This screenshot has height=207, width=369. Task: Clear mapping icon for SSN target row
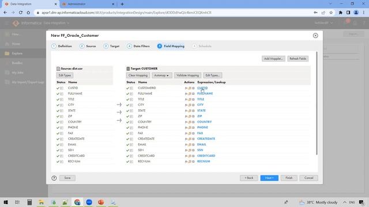click(x=193, y=150)
